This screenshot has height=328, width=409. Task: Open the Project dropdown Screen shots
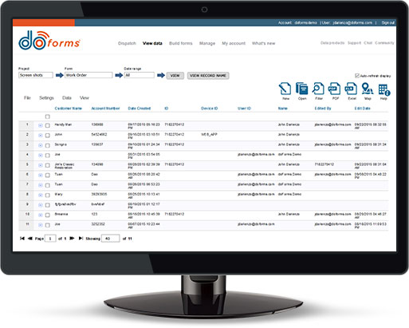click(36, 75)
